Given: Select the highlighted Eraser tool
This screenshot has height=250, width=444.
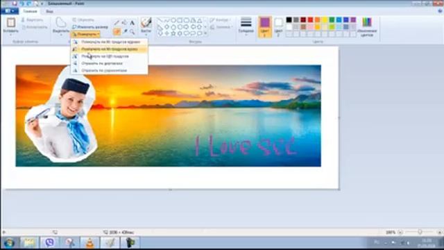Looking at the screenshot, I should tap(117, 32).
